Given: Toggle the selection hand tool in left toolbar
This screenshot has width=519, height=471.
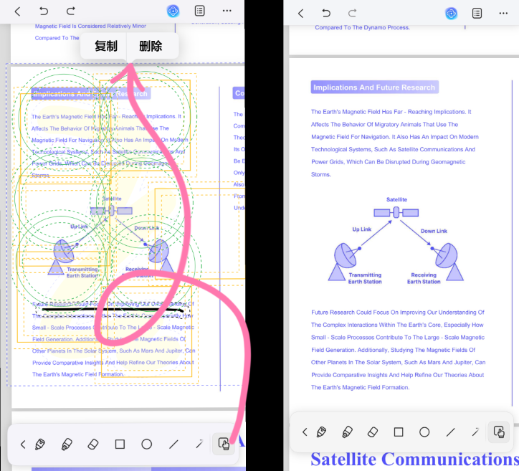Looking at the screenshot, I should pyautogui.click(x=223, y=444).
